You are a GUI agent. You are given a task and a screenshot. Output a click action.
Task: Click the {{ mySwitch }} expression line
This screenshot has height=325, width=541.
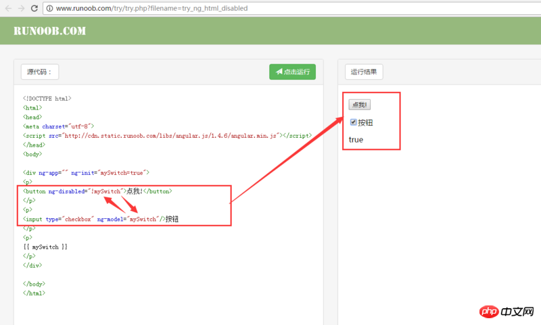tap(45, 247)
